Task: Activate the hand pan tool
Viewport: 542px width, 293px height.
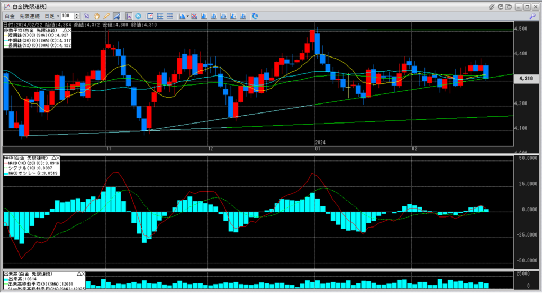Action: (97, 16)
